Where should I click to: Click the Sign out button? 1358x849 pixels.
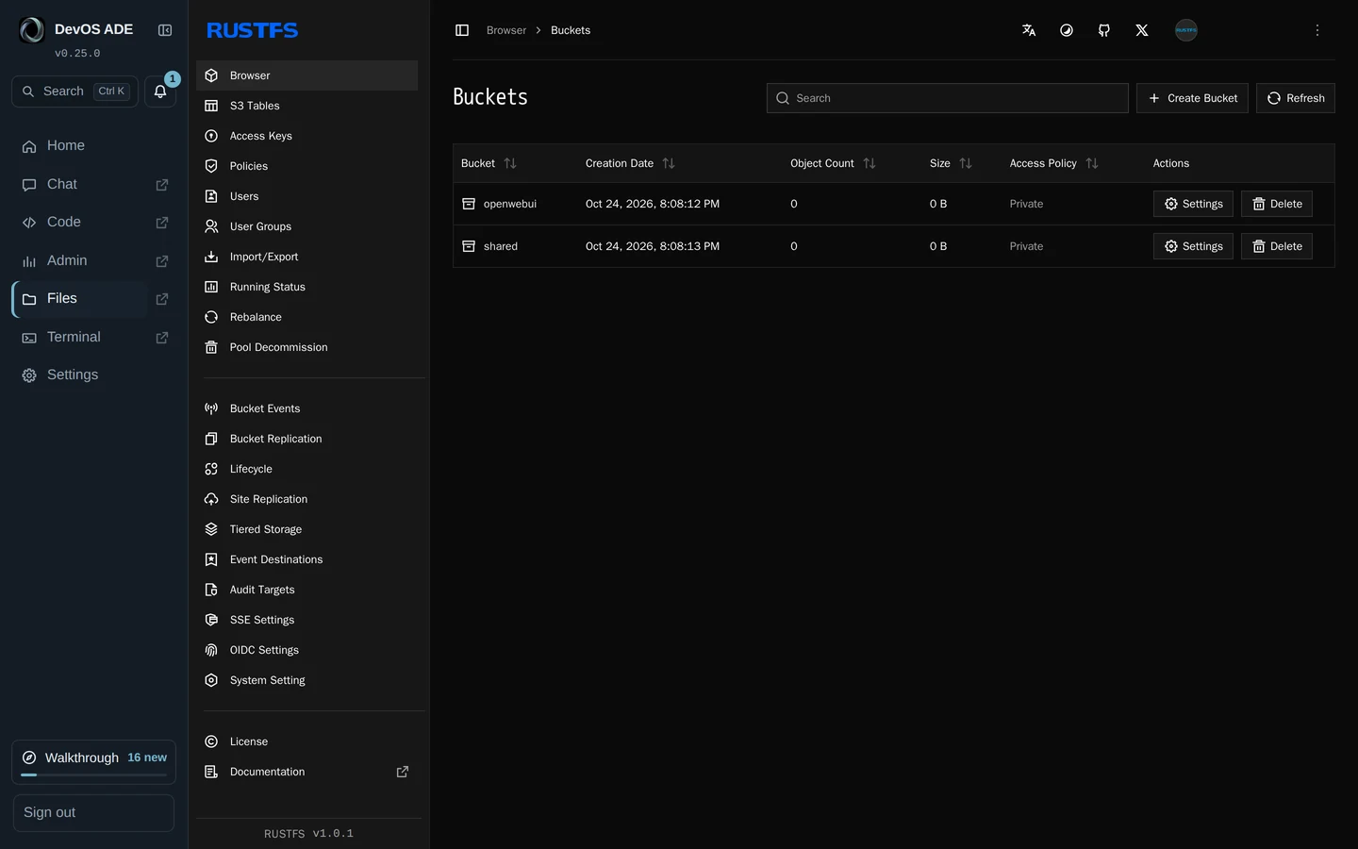93,813
